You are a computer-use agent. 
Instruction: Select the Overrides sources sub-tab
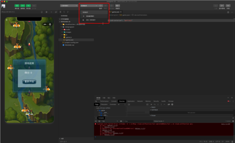click(113, 104)
